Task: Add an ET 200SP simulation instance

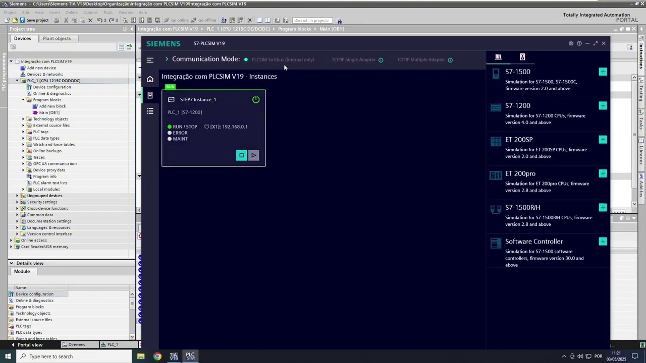Action: [603, 139]
